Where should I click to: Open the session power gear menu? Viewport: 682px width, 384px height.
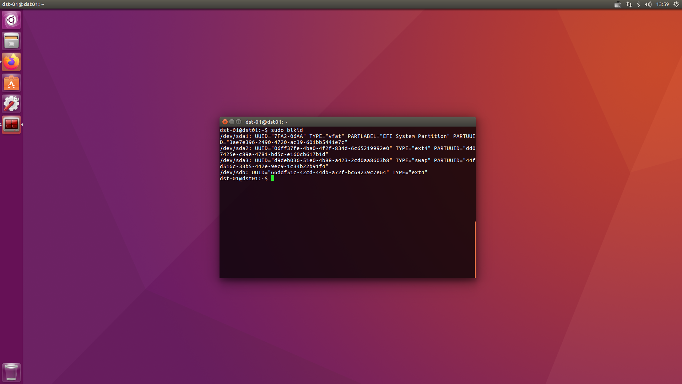point(676,5)
